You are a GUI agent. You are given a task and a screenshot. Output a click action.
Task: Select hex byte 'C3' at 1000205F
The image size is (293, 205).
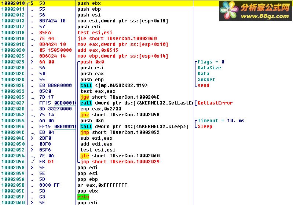tap(42, 197)
